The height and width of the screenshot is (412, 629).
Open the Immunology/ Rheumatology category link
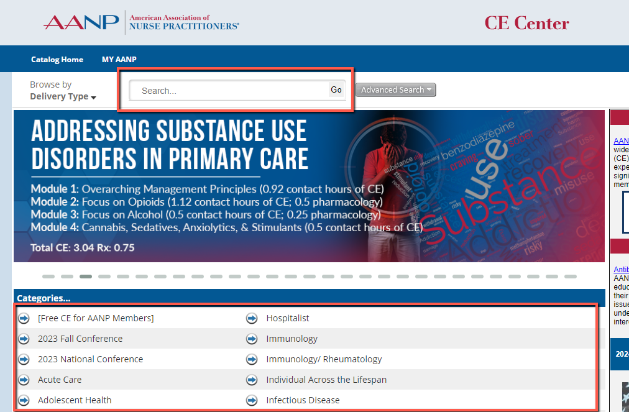[324, 359]
